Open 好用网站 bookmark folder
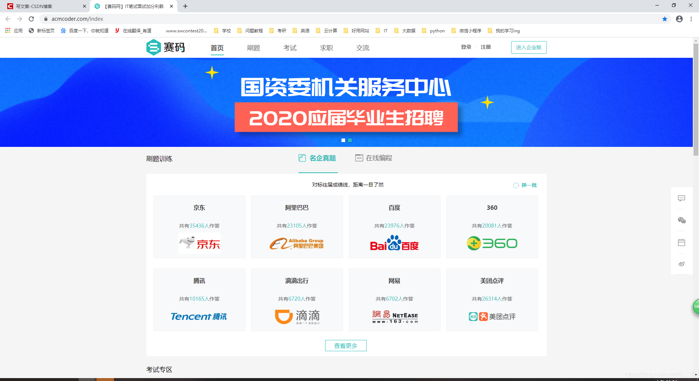 (356, 31)
